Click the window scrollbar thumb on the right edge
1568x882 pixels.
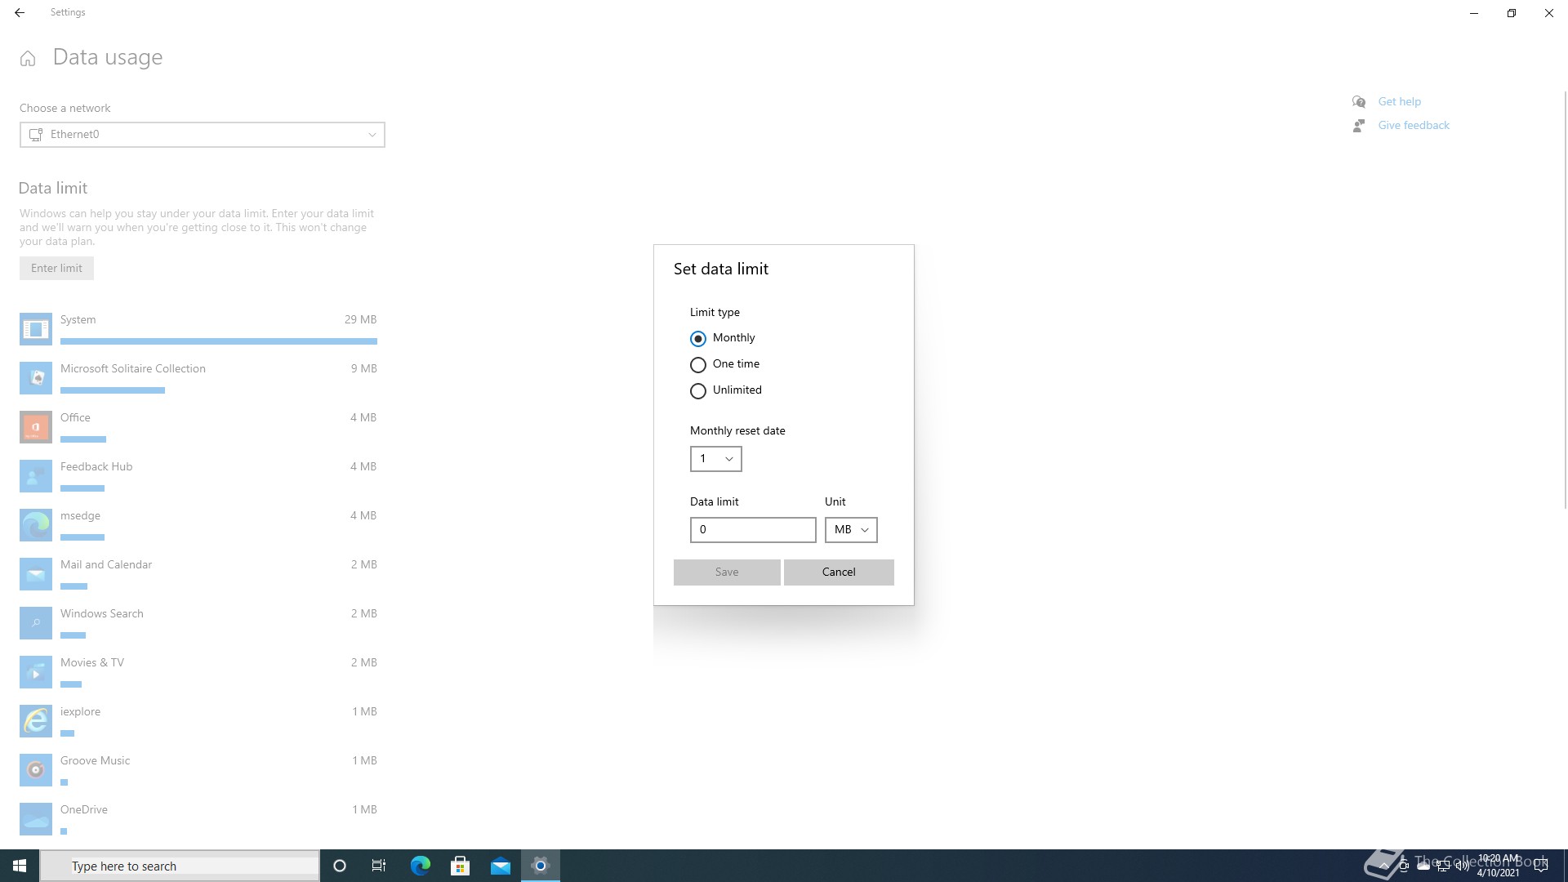point(1565,298)
